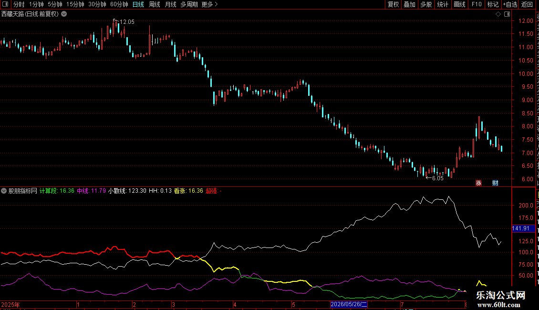Screen dimensions: 539x310
Task: Click the 叠加 overlay button
Action: (x=409, y=4)
